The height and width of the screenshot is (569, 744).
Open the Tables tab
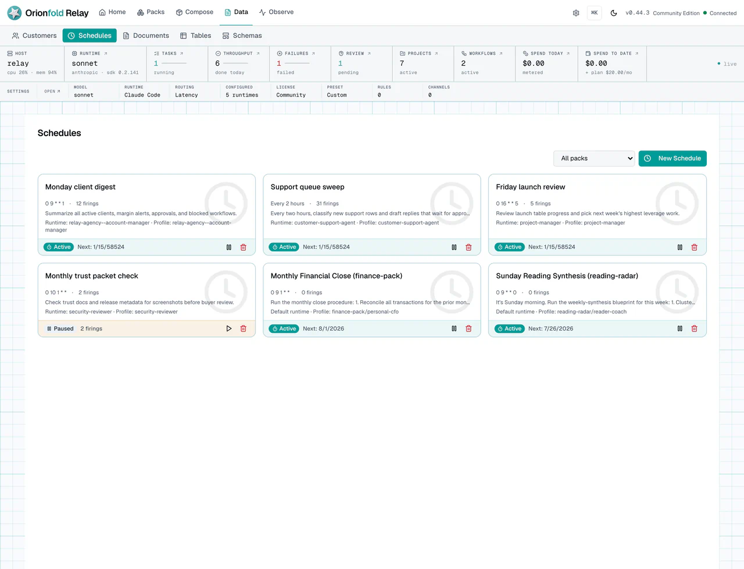[x=195, y=35]
